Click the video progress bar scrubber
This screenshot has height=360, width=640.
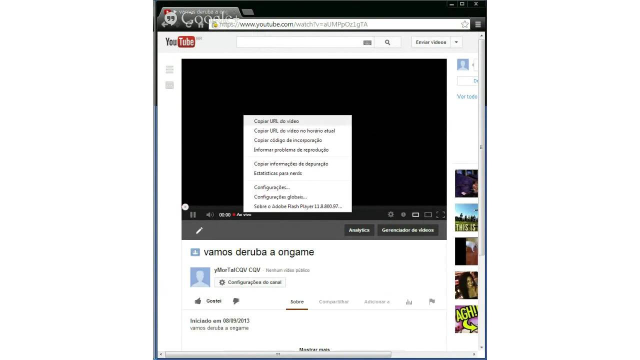(x=185, y=207)
